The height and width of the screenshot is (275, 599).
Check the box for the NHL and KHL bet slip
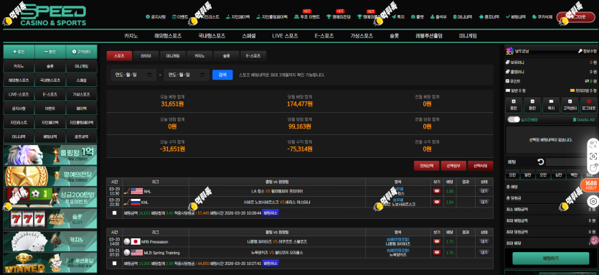click(x=114, y=213)
